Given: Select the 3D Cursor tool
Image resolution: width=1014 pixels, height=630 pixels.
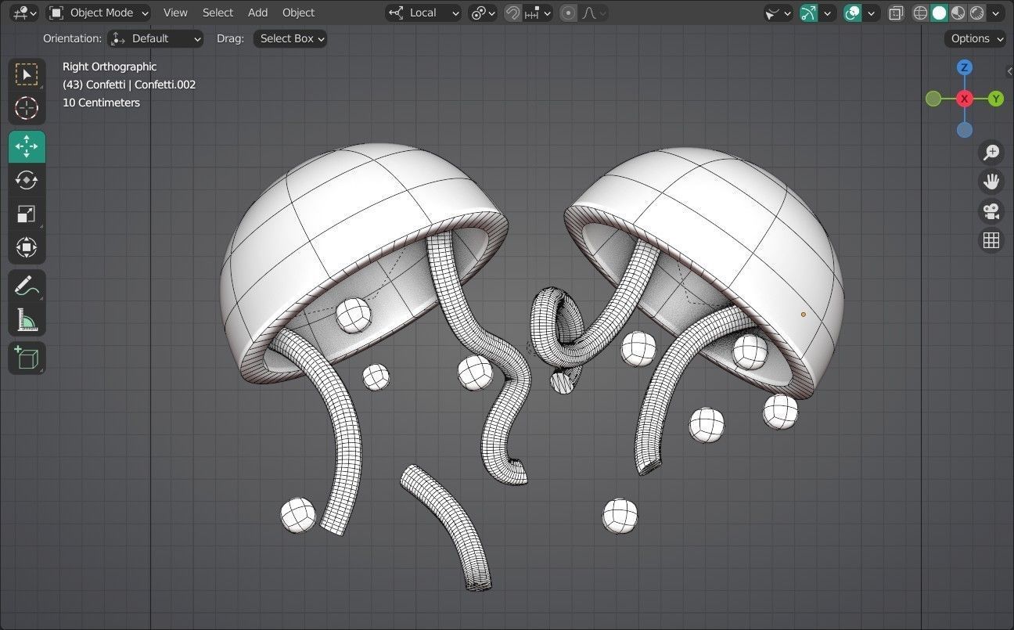Looking at the screenshot, I should tap(27, 109).
